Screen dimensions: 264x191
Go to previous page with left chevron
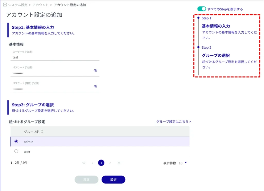tap(92, 163)
